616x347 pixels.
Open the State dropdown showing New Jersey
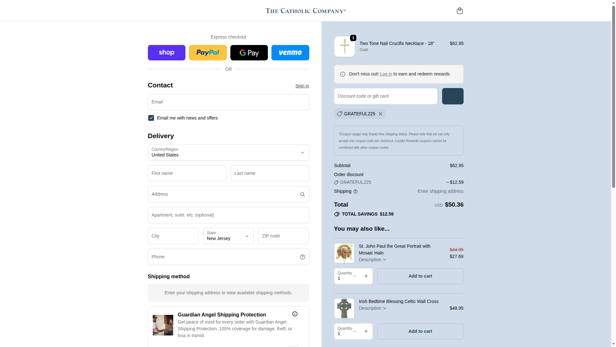tap(228, 236)
